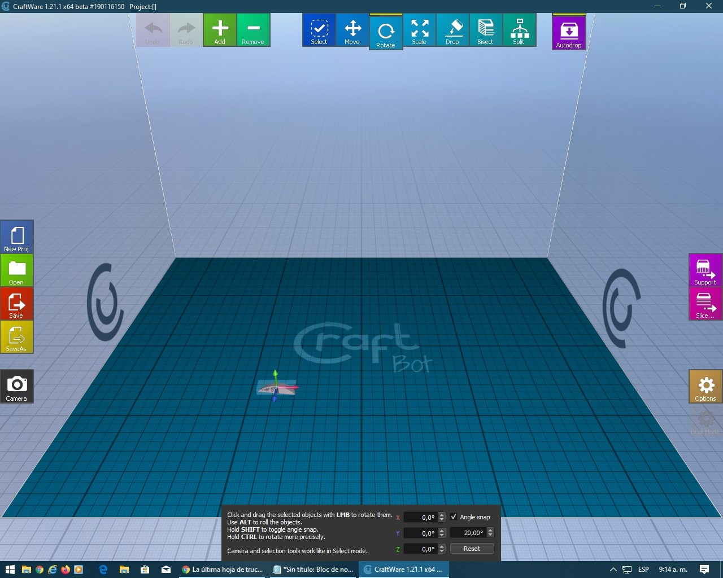The height and width of the screenshot is (578, 723).
Task: Open the Support generation panel
Action: pyautogui.click(x=705, y=270)
